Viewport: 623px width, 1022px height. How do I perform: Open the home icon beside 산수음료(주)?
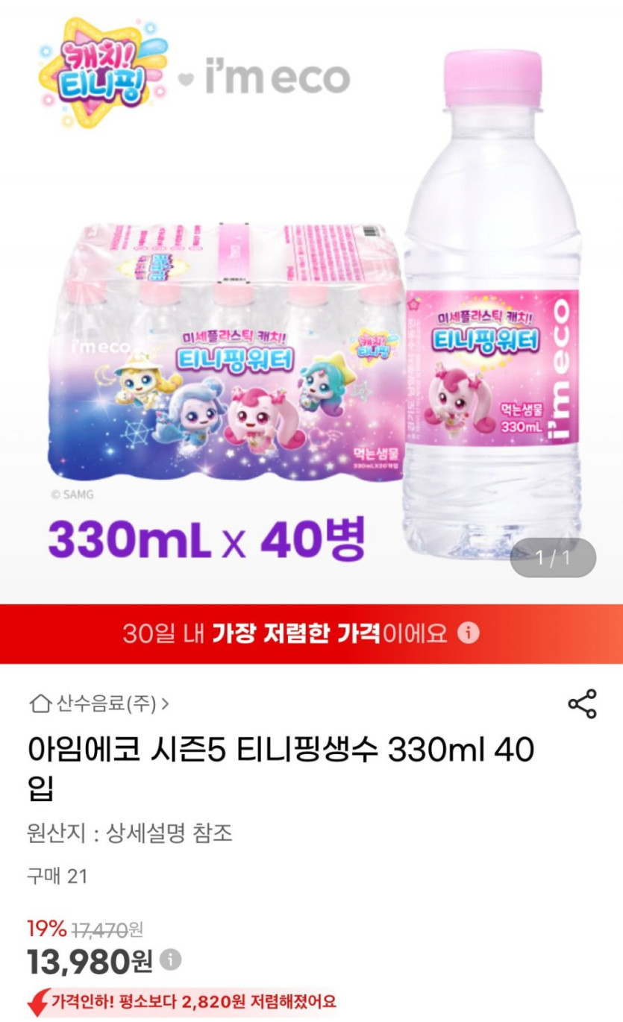click(x=40, y=703)
